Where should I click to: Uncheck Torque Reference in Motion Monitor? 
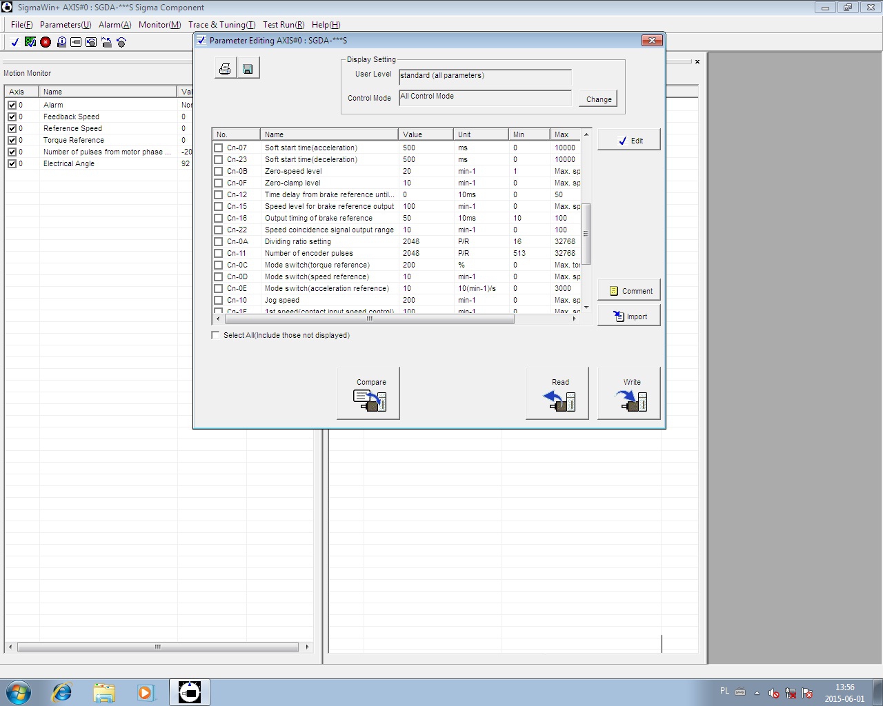click(x=12, y=140)
